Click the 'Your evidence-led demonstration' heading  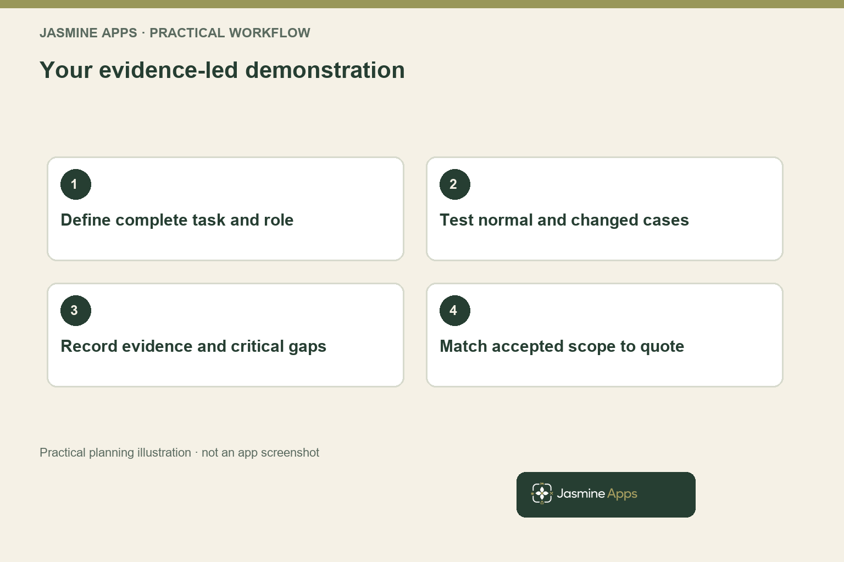[x=222, y=70]
